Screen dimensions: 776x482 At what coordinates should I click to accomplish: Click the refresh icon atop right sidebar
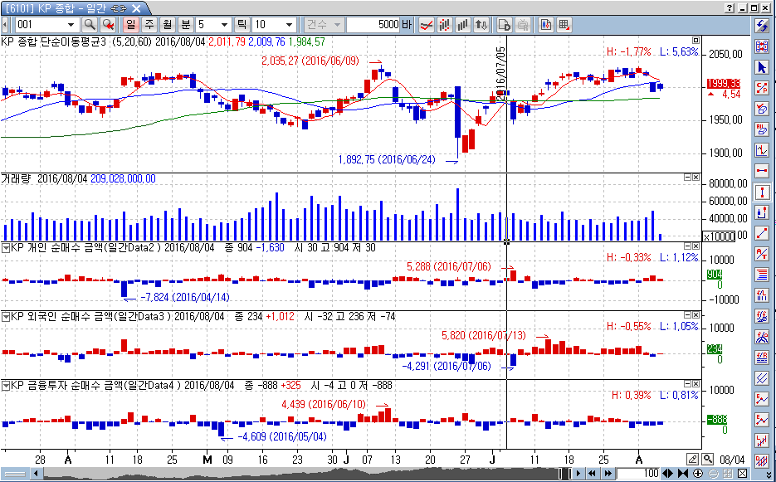point(762,26)
